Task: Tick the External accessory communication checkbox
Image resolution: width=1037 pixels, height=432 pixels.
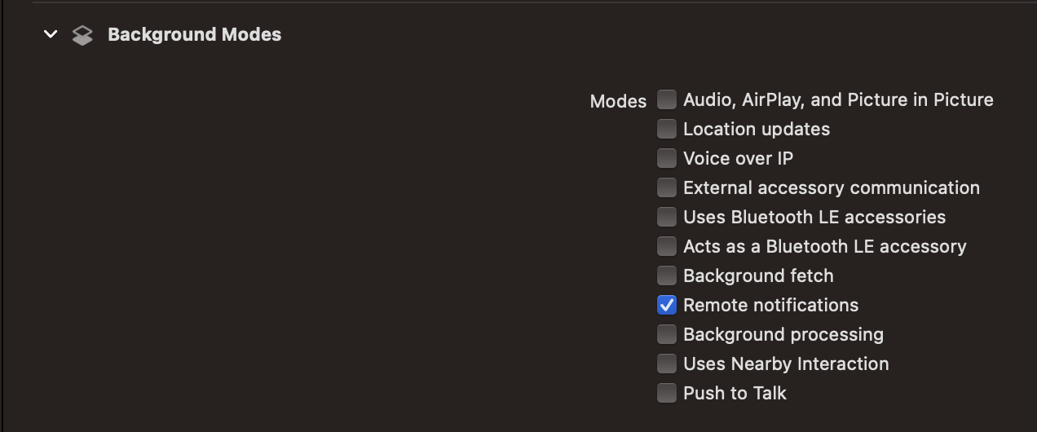Action: pos(667,187)
